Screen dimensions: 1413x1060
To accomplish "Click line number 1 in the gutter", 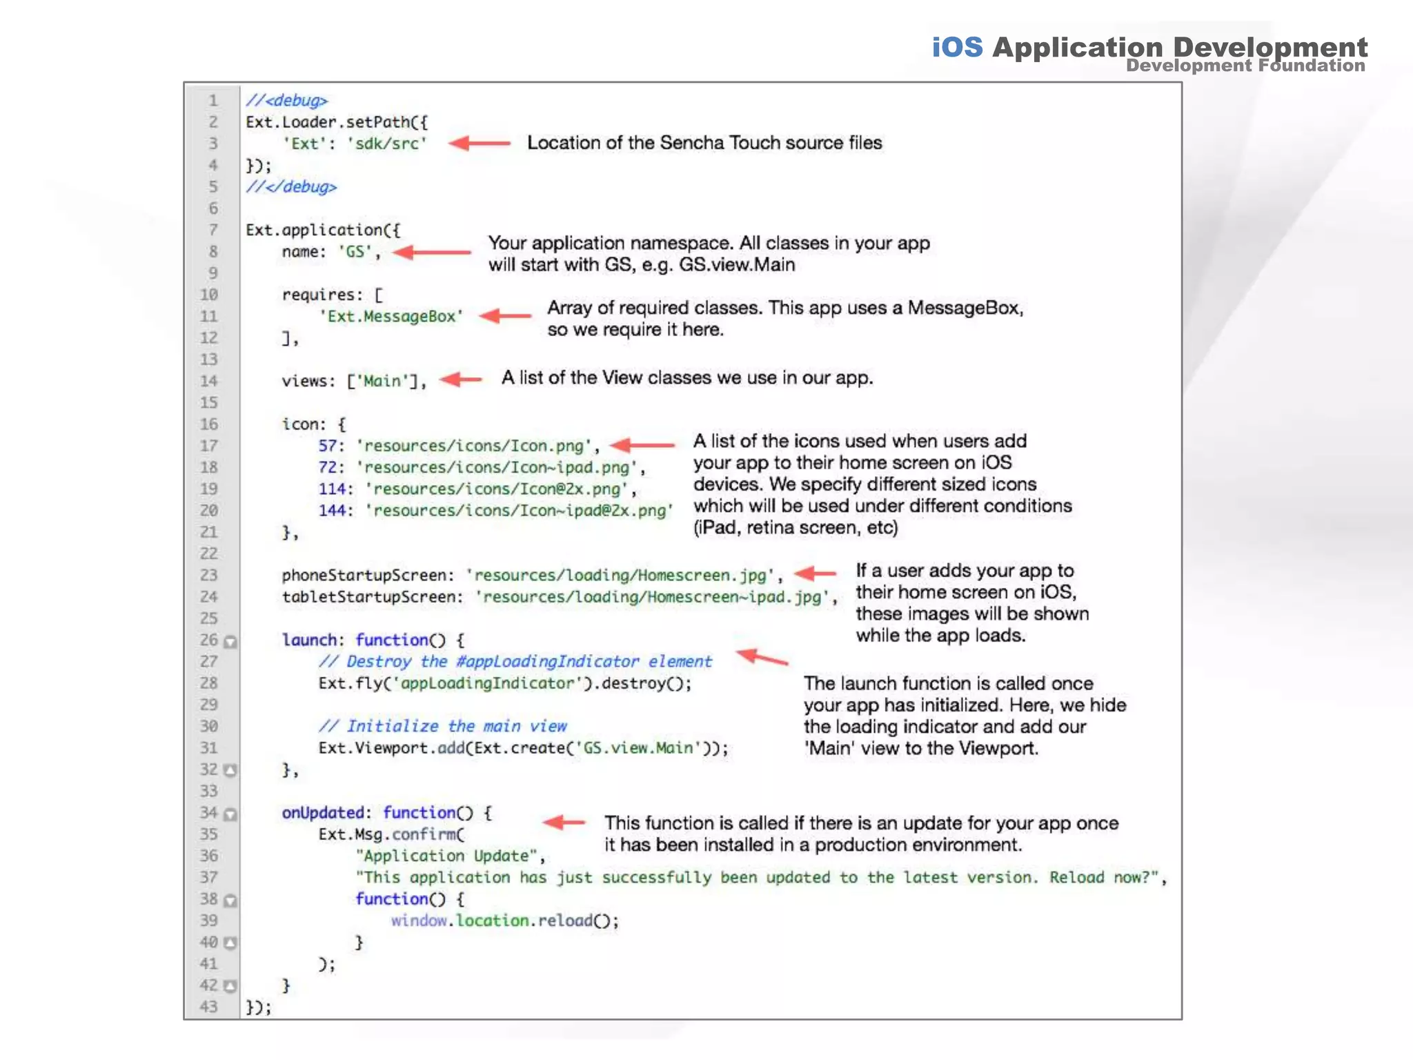I will [x=213, y=101].
